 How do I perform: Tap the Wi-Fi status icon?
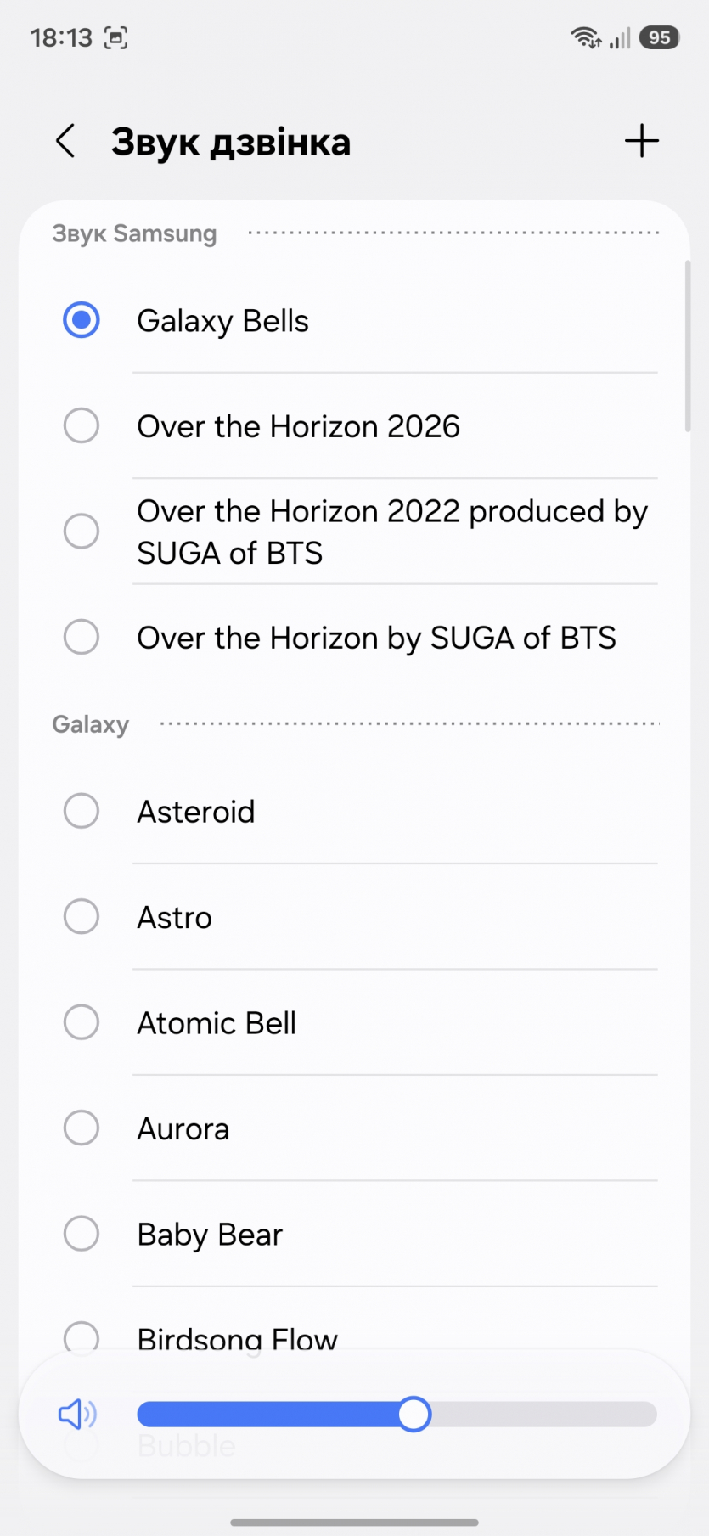click(585, 37)
